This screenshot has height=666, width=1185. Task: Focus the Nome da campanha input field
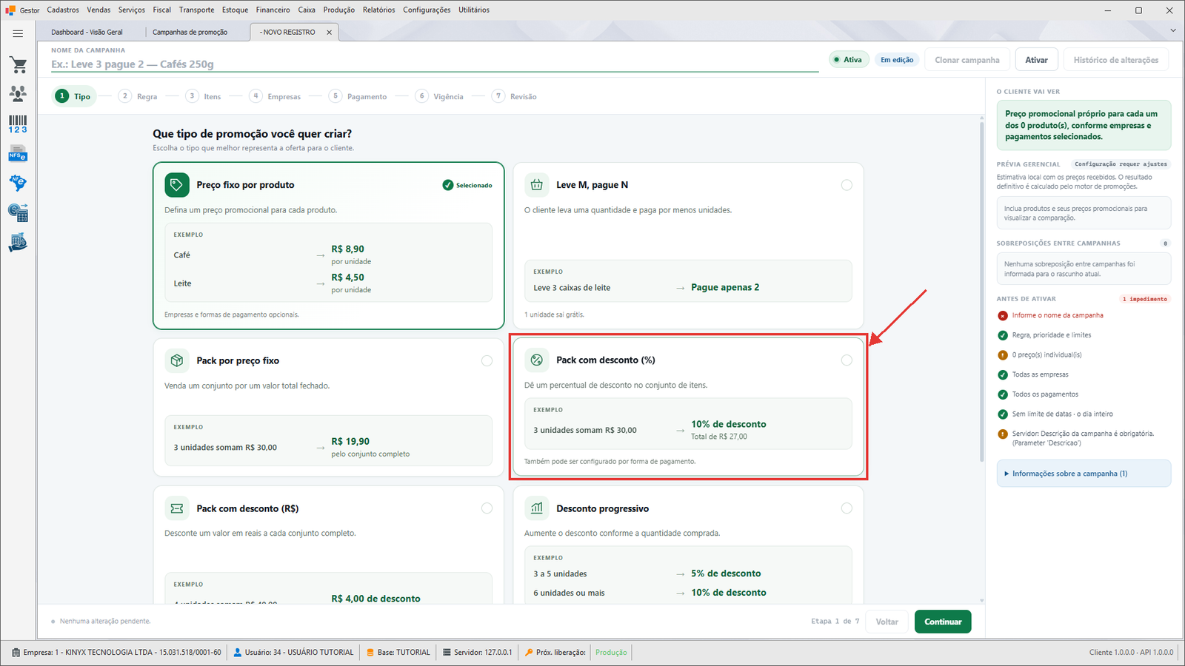click(435, 64)
